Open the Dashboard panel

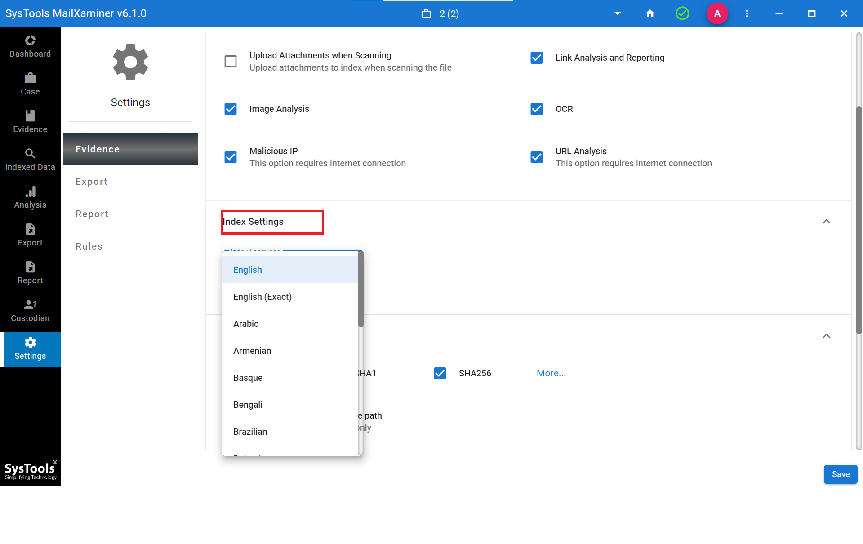30,45
